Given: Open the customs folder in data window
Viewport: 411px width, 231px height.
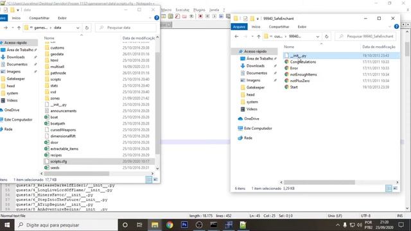Looking at the screenshot, I should click(57, 47).
